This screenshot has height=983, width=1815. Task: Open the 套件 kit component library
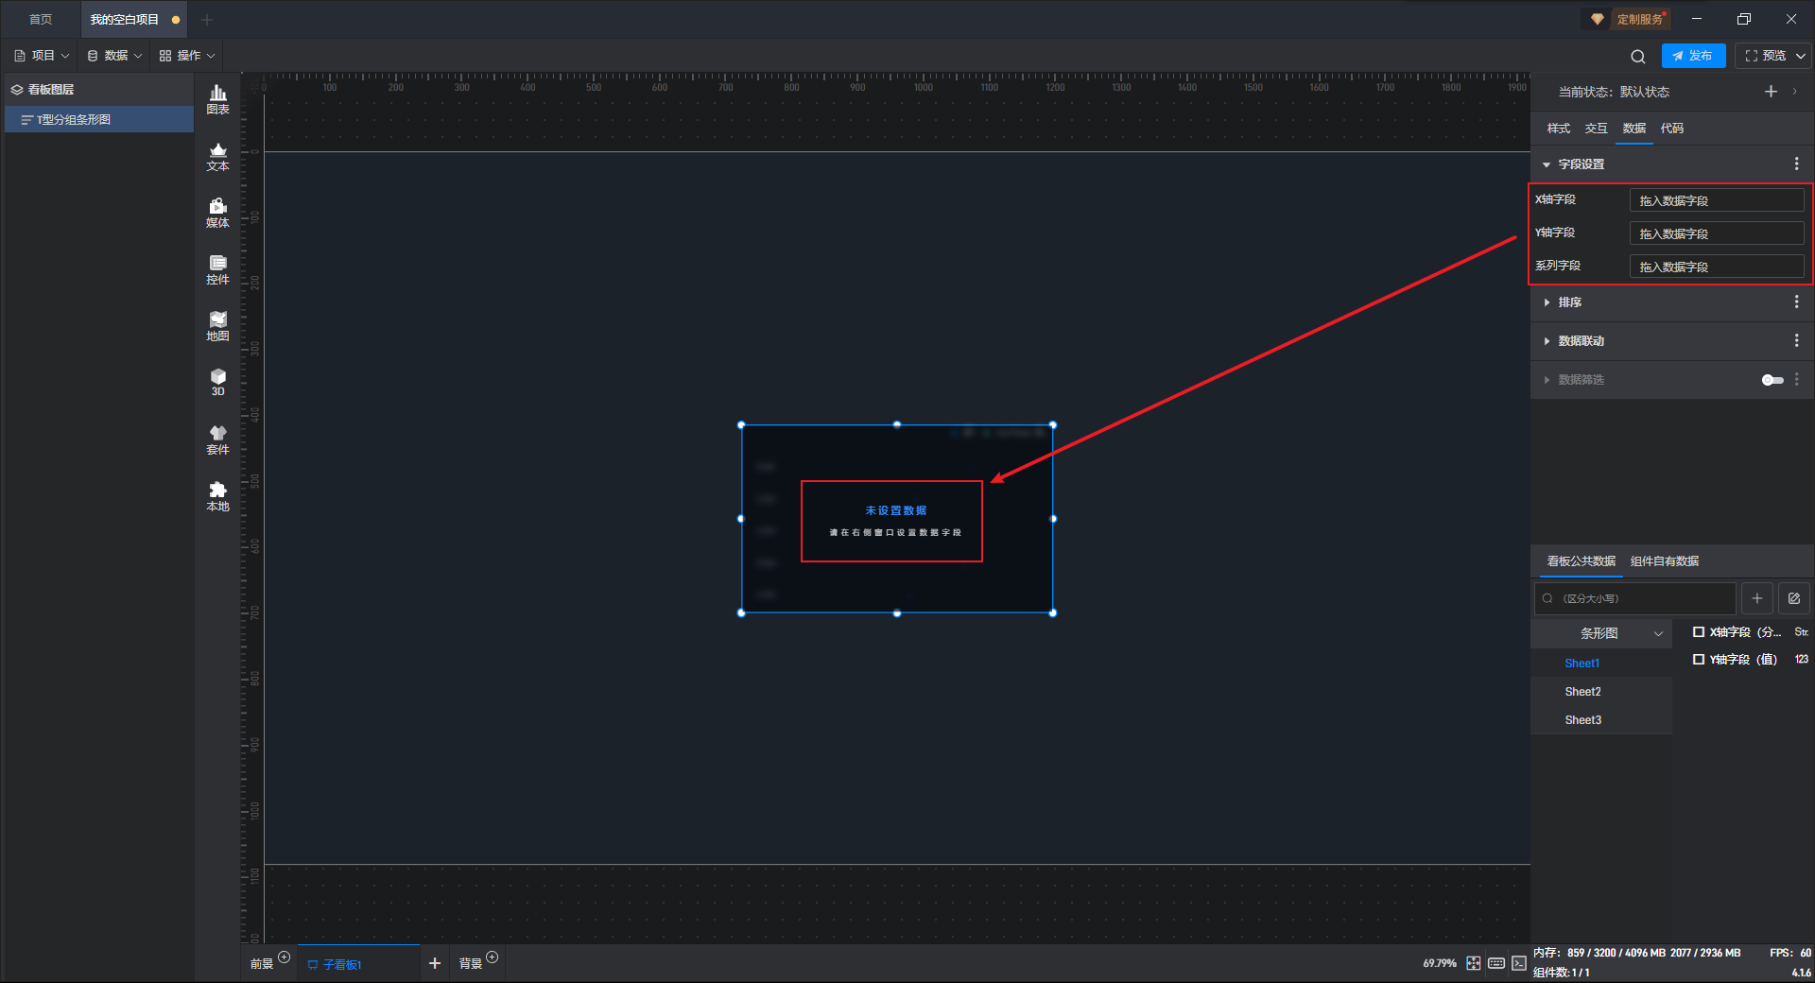click(217, 440)
